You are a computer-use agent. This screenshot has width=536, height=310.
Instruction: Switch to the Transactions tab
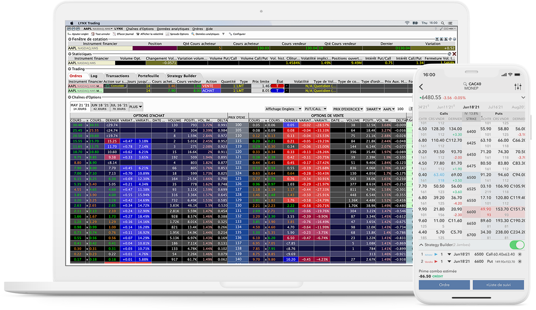point(117,76)
